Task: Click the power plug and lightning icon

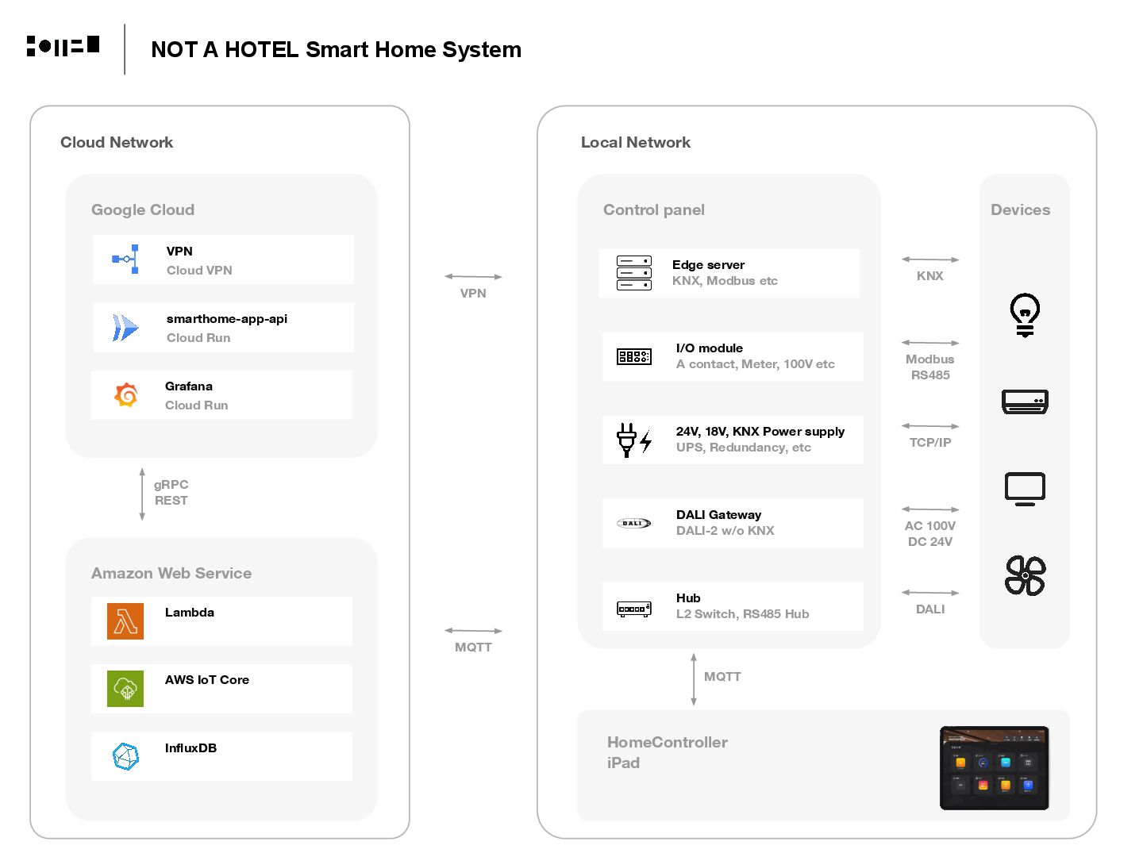Action: (x=634, y=440)
